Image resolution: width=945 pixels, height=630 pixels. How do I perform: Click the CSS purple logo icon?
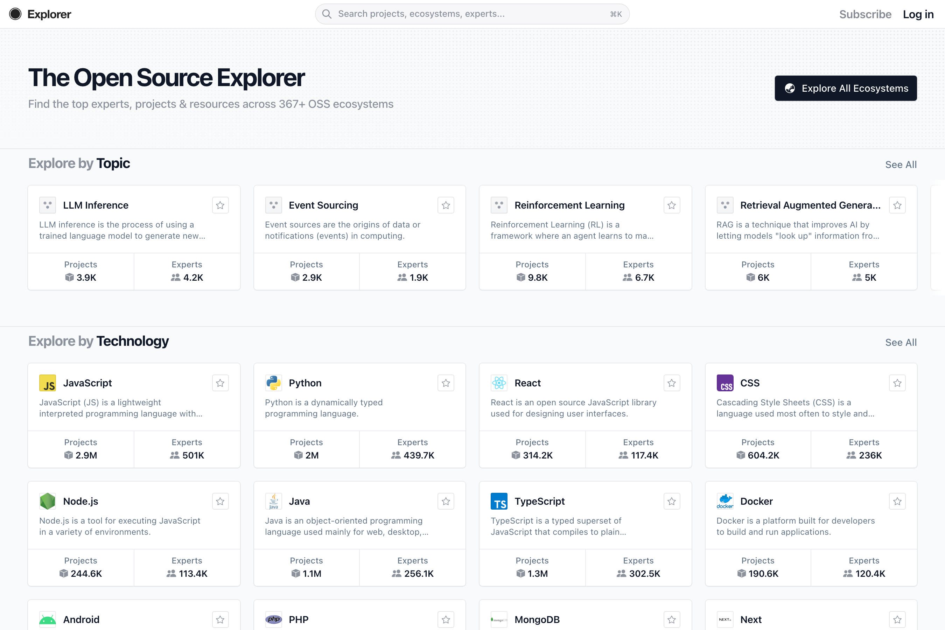pyautogui.click(x=725, y=383)
